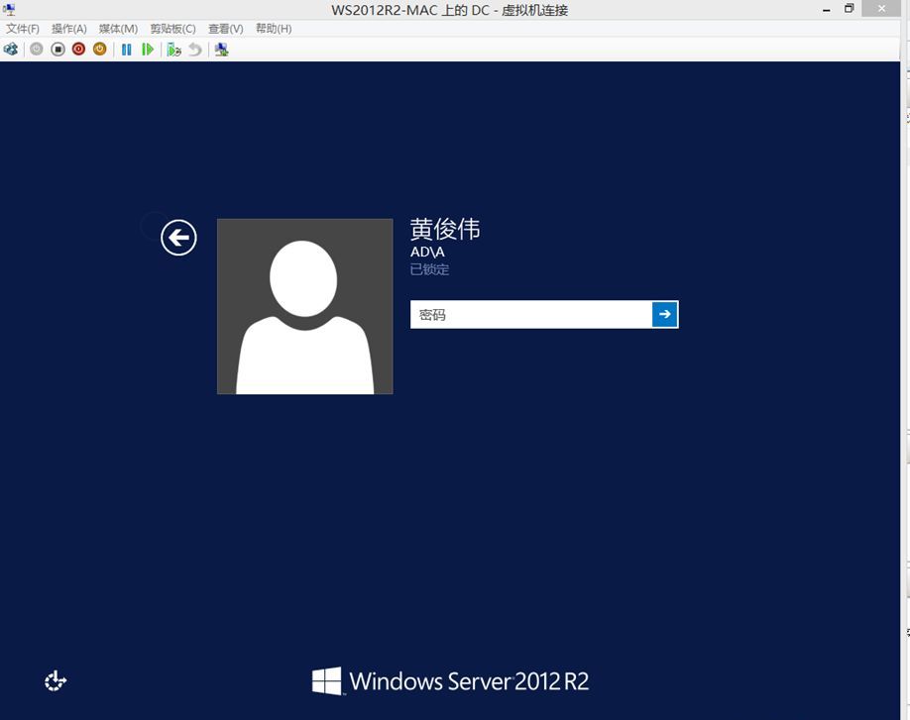Click the back arrow to switch user
Image resolution: width=910 pixels, height=720 pixels.
tap(178, 237)
